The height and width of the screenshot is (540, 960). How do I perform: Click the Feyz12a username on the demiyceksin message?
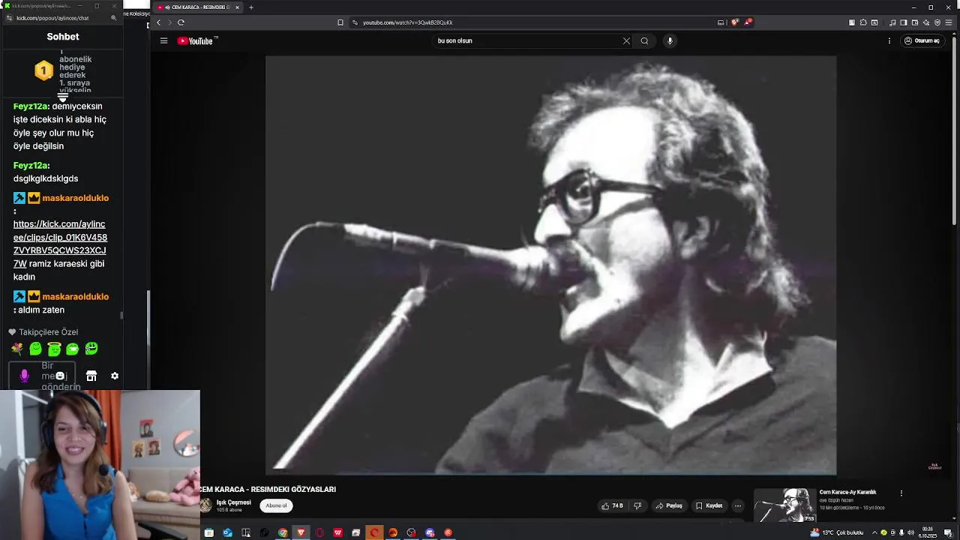click(30, 106)
